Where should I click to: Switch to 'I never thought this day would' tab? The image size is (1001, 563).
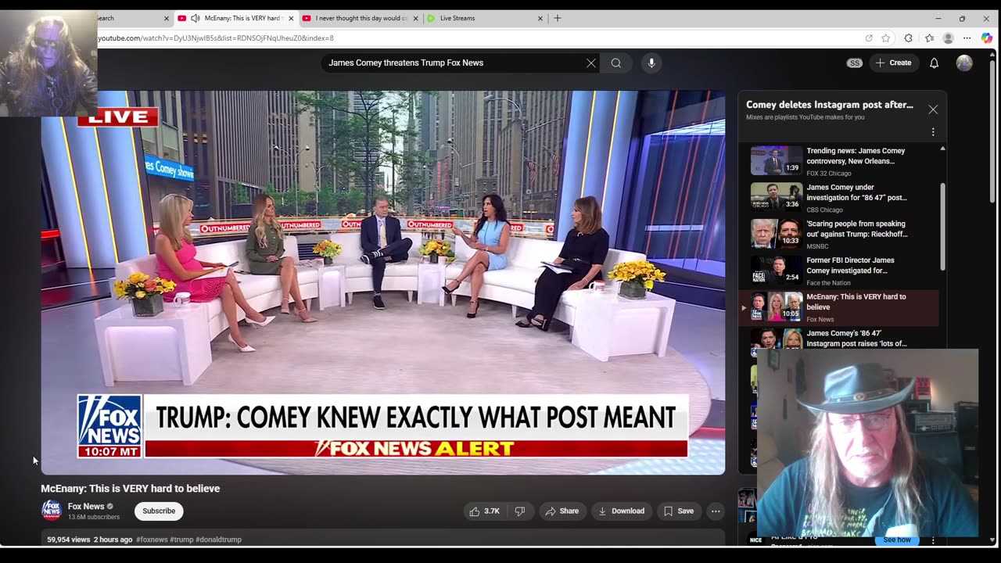361,18
